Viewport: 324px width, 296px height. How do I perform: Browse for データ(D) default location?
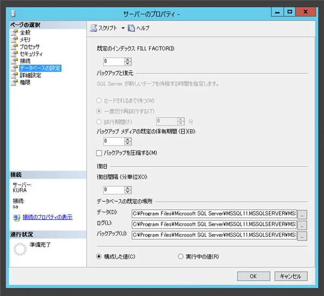(x=302, y=215)
